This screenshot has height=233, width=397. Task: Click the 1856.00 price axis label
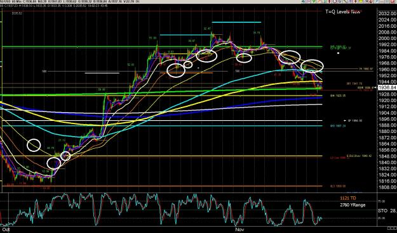387,150
